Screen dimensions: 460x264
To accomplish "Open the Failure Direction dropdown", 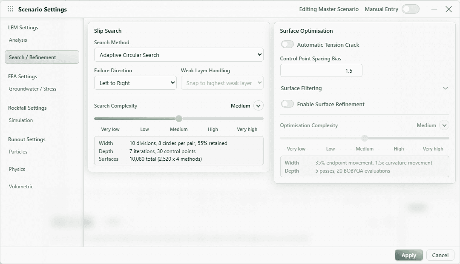I will tap(135, 83).
